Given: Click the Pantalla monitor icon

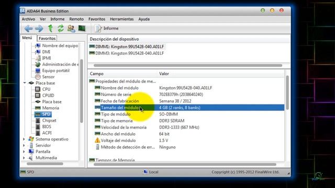Looking at the screenshot, I should click(x=31, y=151).
